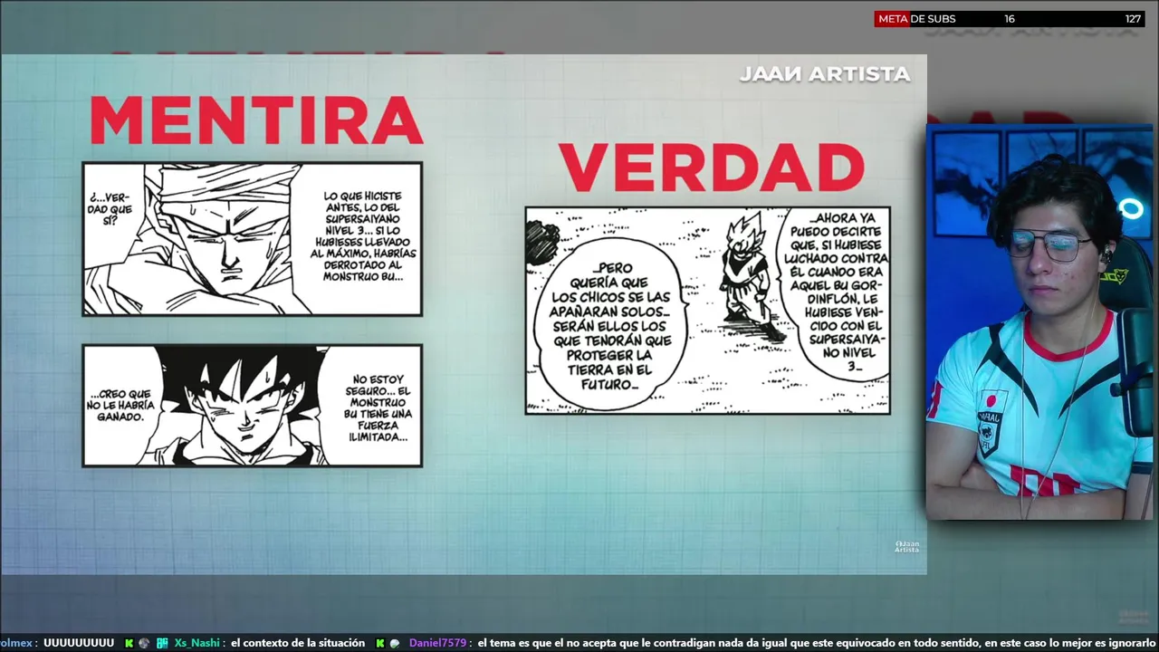The image size is (1159, 652).
Task: Open Daniel7579's chat username
Action: pos(438,643)
